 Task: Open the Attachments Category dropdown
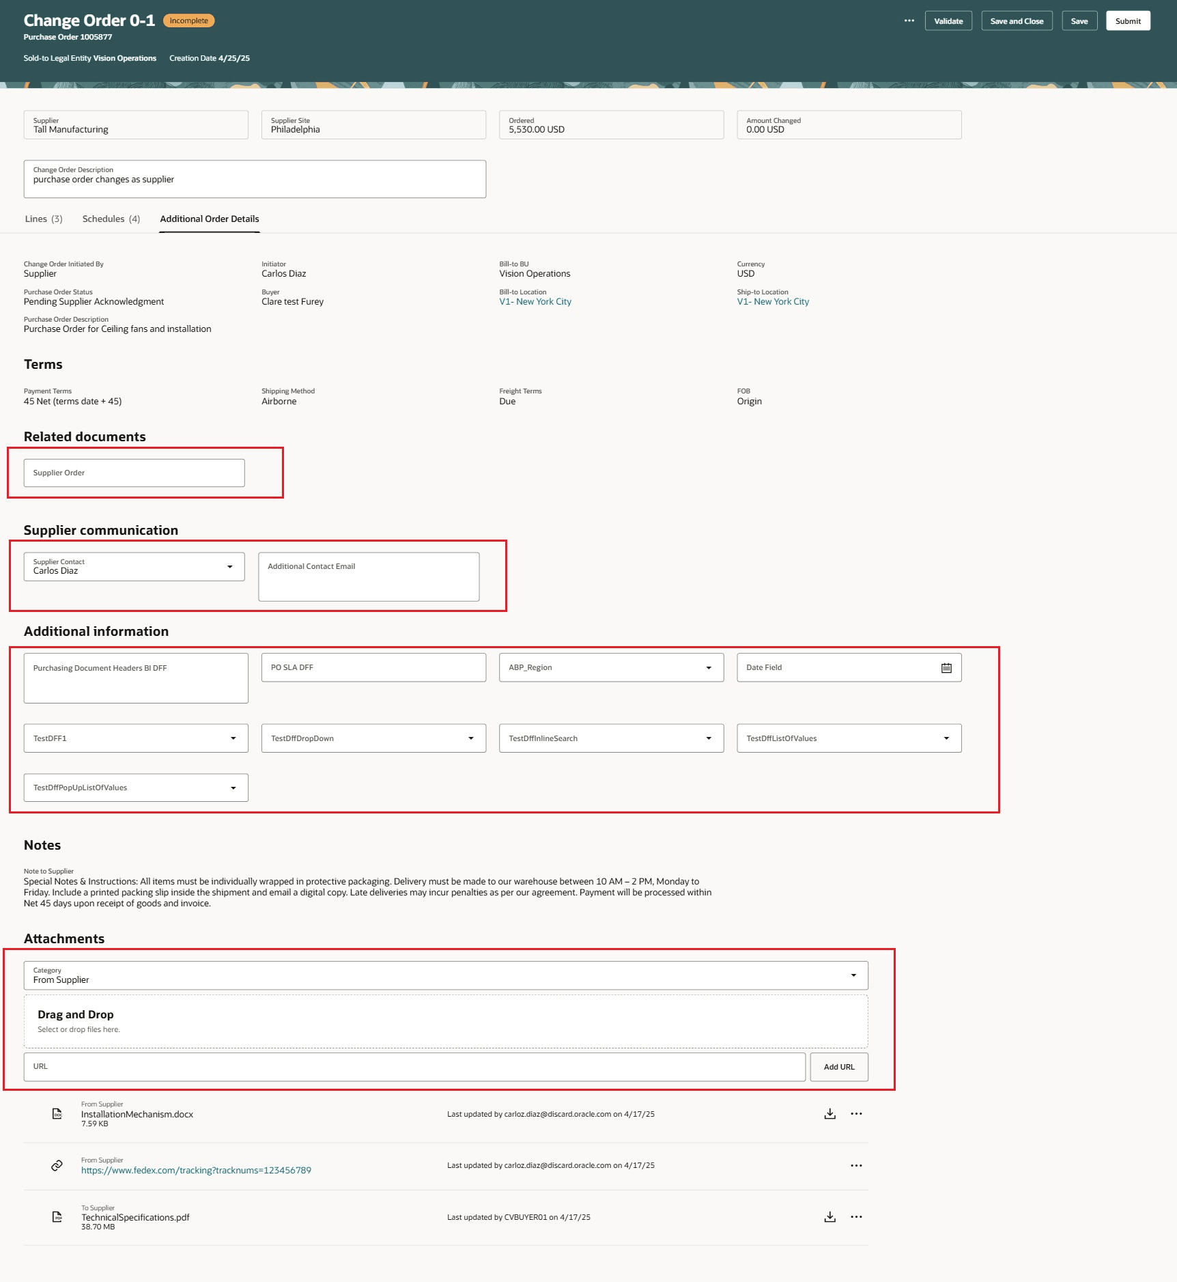852,975
